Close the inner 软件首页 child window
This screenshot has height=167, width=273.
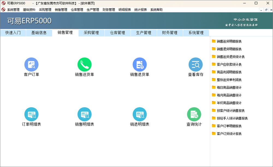[x=271, y=10]
